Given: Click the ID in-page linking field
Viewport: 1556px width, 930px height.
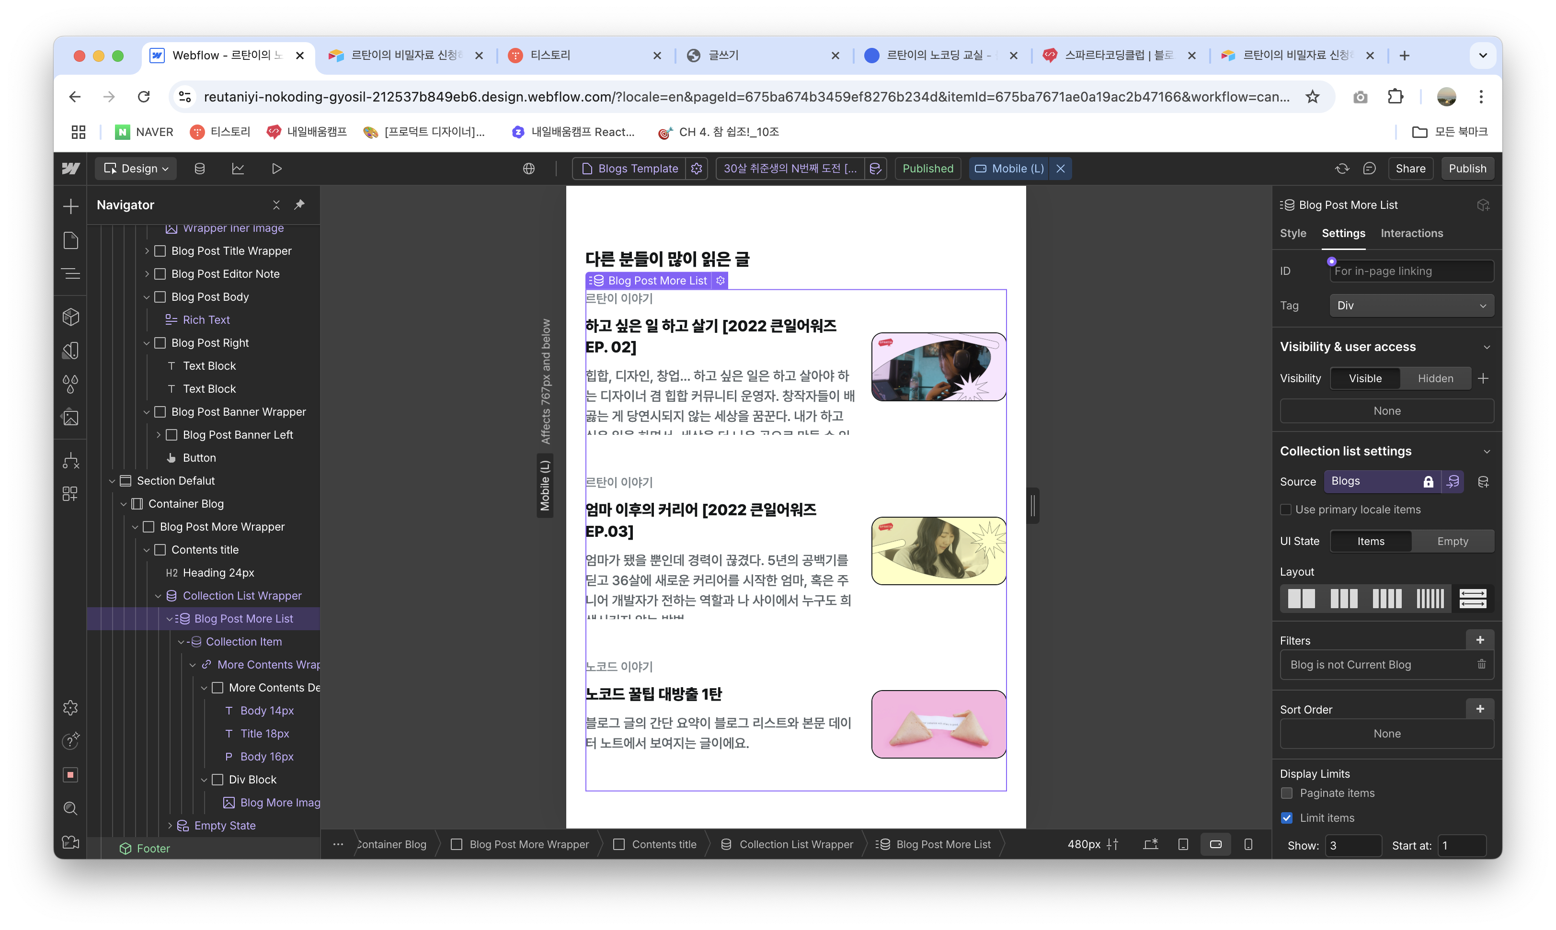Looking at the screenshot, I should [x=1411, y=272].
